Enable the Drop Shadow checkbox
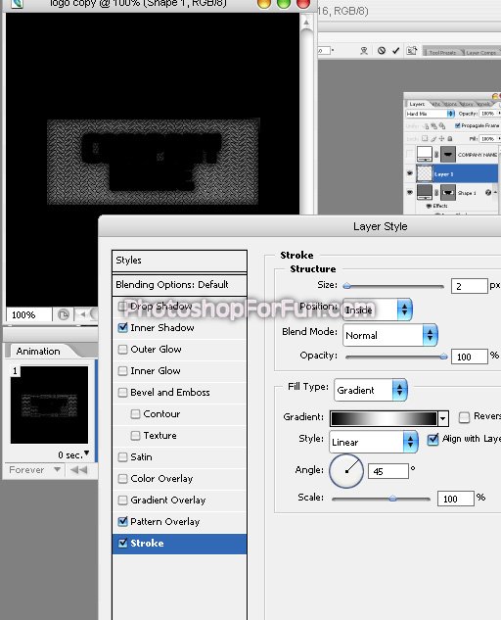 (123, 306)
